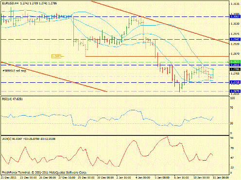Image resolution: width=241 pixels, height=180 pixels.
Task: Click the 1.3030 price axis label
Action: tap(235, 24)
